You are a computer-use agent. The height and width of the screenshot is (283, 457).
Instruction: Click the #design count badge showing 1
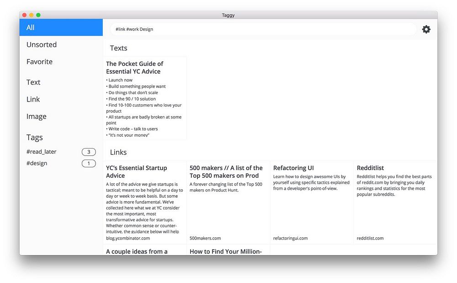point(89,164)
